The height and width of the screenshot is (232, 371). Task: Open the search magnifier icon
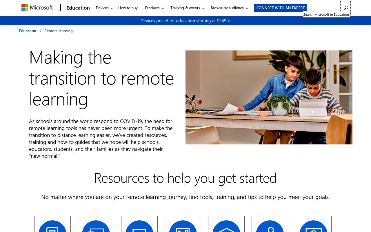[x=345, y=8]
